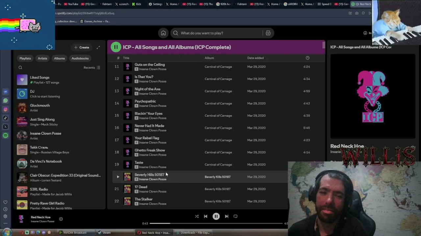This screenshot has height=236, width=421.
Task: Open browser settings gear in the sidebar
Action: (x=5, y=216)
